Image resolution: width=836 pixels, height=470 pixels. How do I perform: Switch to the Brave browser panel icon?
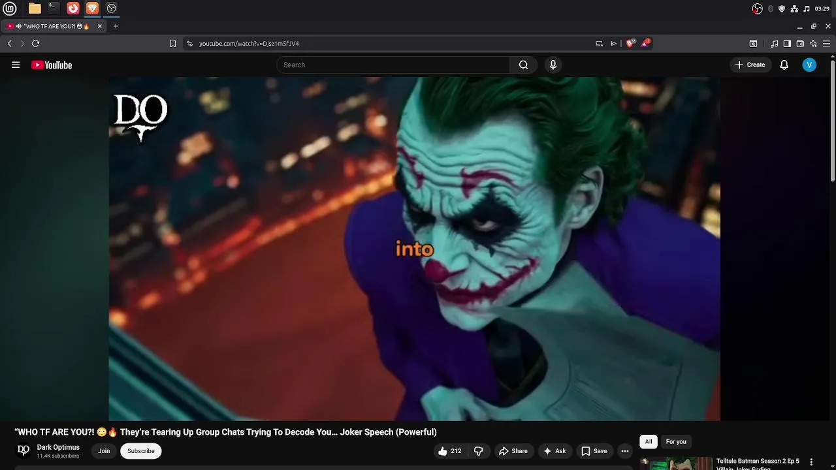tap(92, 8)
